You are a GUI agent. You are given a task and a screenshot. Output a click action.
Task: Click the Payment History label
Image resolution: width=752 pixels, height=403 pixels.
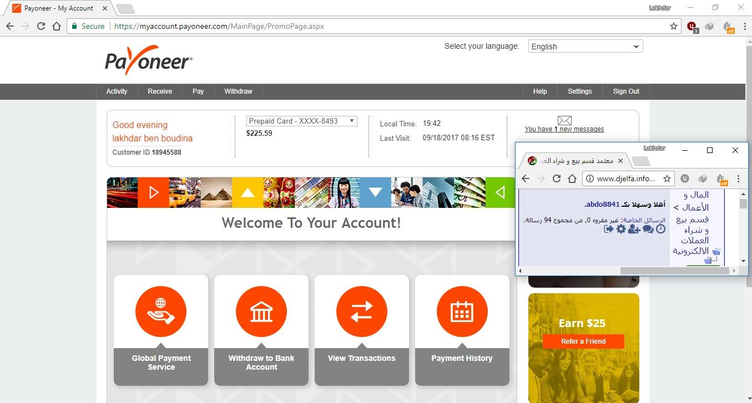pos(462,358)
